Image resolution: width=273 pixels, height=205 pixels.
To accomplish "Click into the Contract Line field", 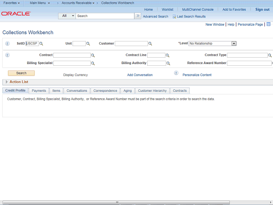I will (x=156, y=55).
